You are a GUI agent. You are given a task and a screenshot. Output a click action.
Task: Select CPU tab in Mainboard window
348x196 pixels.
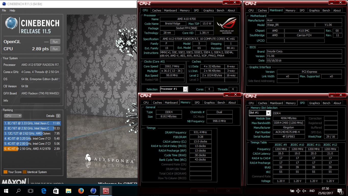tap(251, 10)
